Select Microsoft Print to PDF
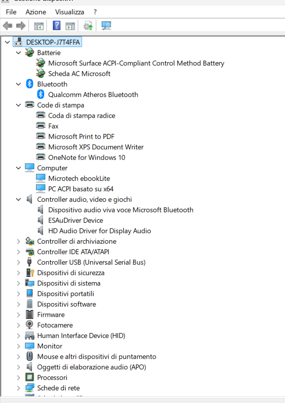Viewport: 285px width, 403px height. tap(81, 136)
